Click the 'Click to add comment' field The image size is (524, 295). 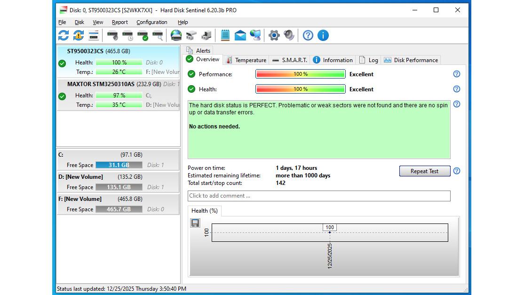319,196
